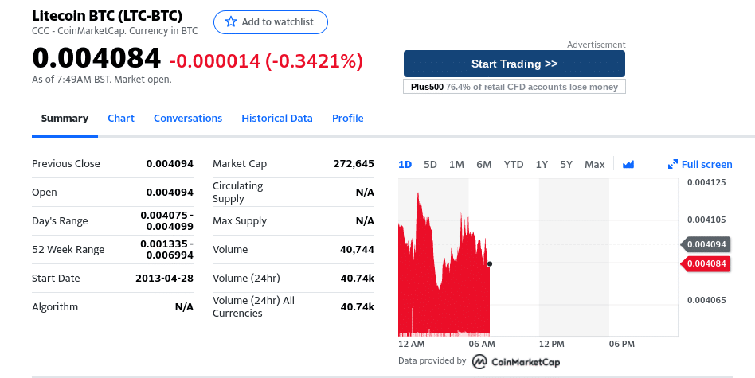The height and width of the screenshot is (378, 755).
Task: Click the 0.004065 y-axis label
Action: [706, 300]
